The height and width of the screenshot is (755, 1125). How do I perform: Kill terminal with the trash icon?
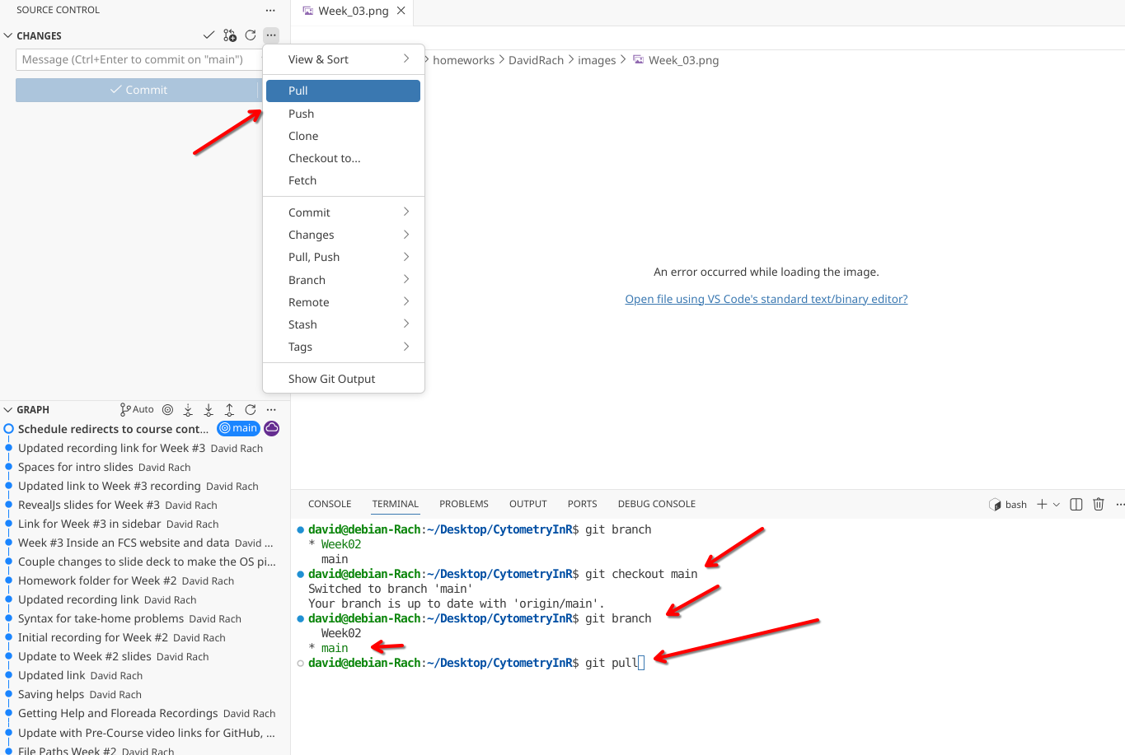click(1098, 505)
